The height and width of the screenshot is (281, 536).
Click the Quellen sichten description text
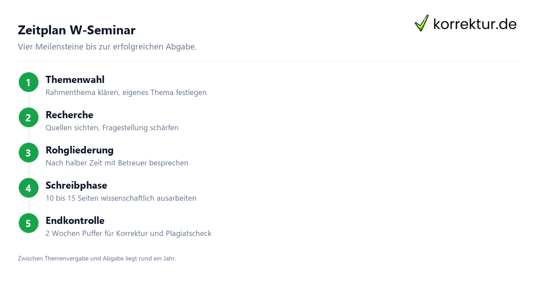[112, 128]
